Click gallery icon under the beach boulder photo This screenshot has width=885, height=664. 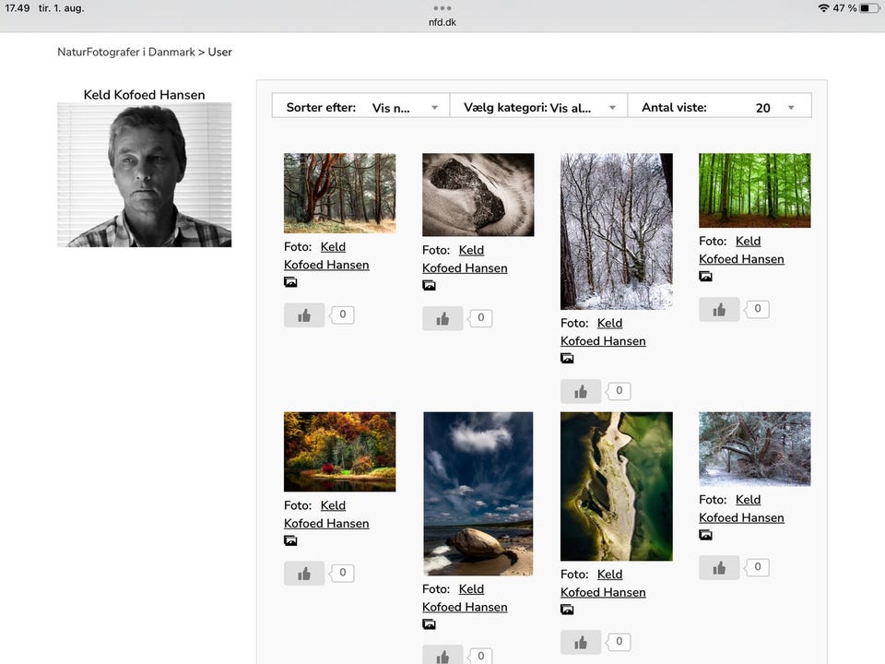pos(429,624)
